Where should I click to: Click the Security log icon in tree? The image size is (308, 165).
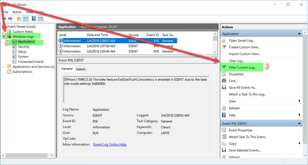[x=14, y=47]
